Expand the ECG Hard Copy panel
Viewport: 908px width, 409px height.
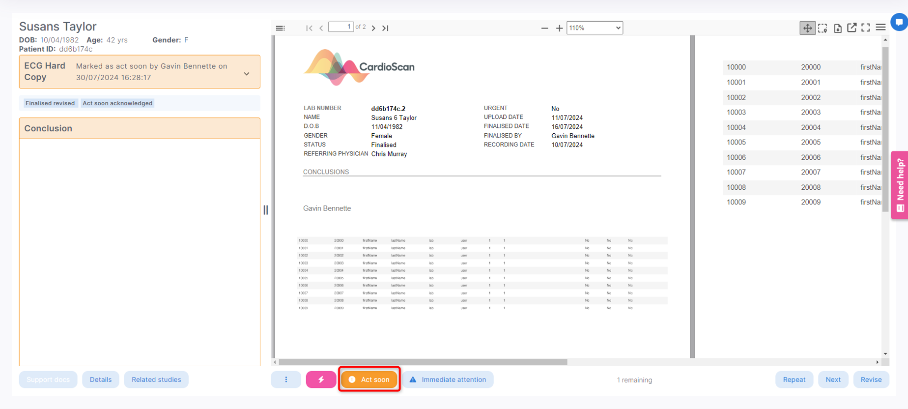coord(247,74)
